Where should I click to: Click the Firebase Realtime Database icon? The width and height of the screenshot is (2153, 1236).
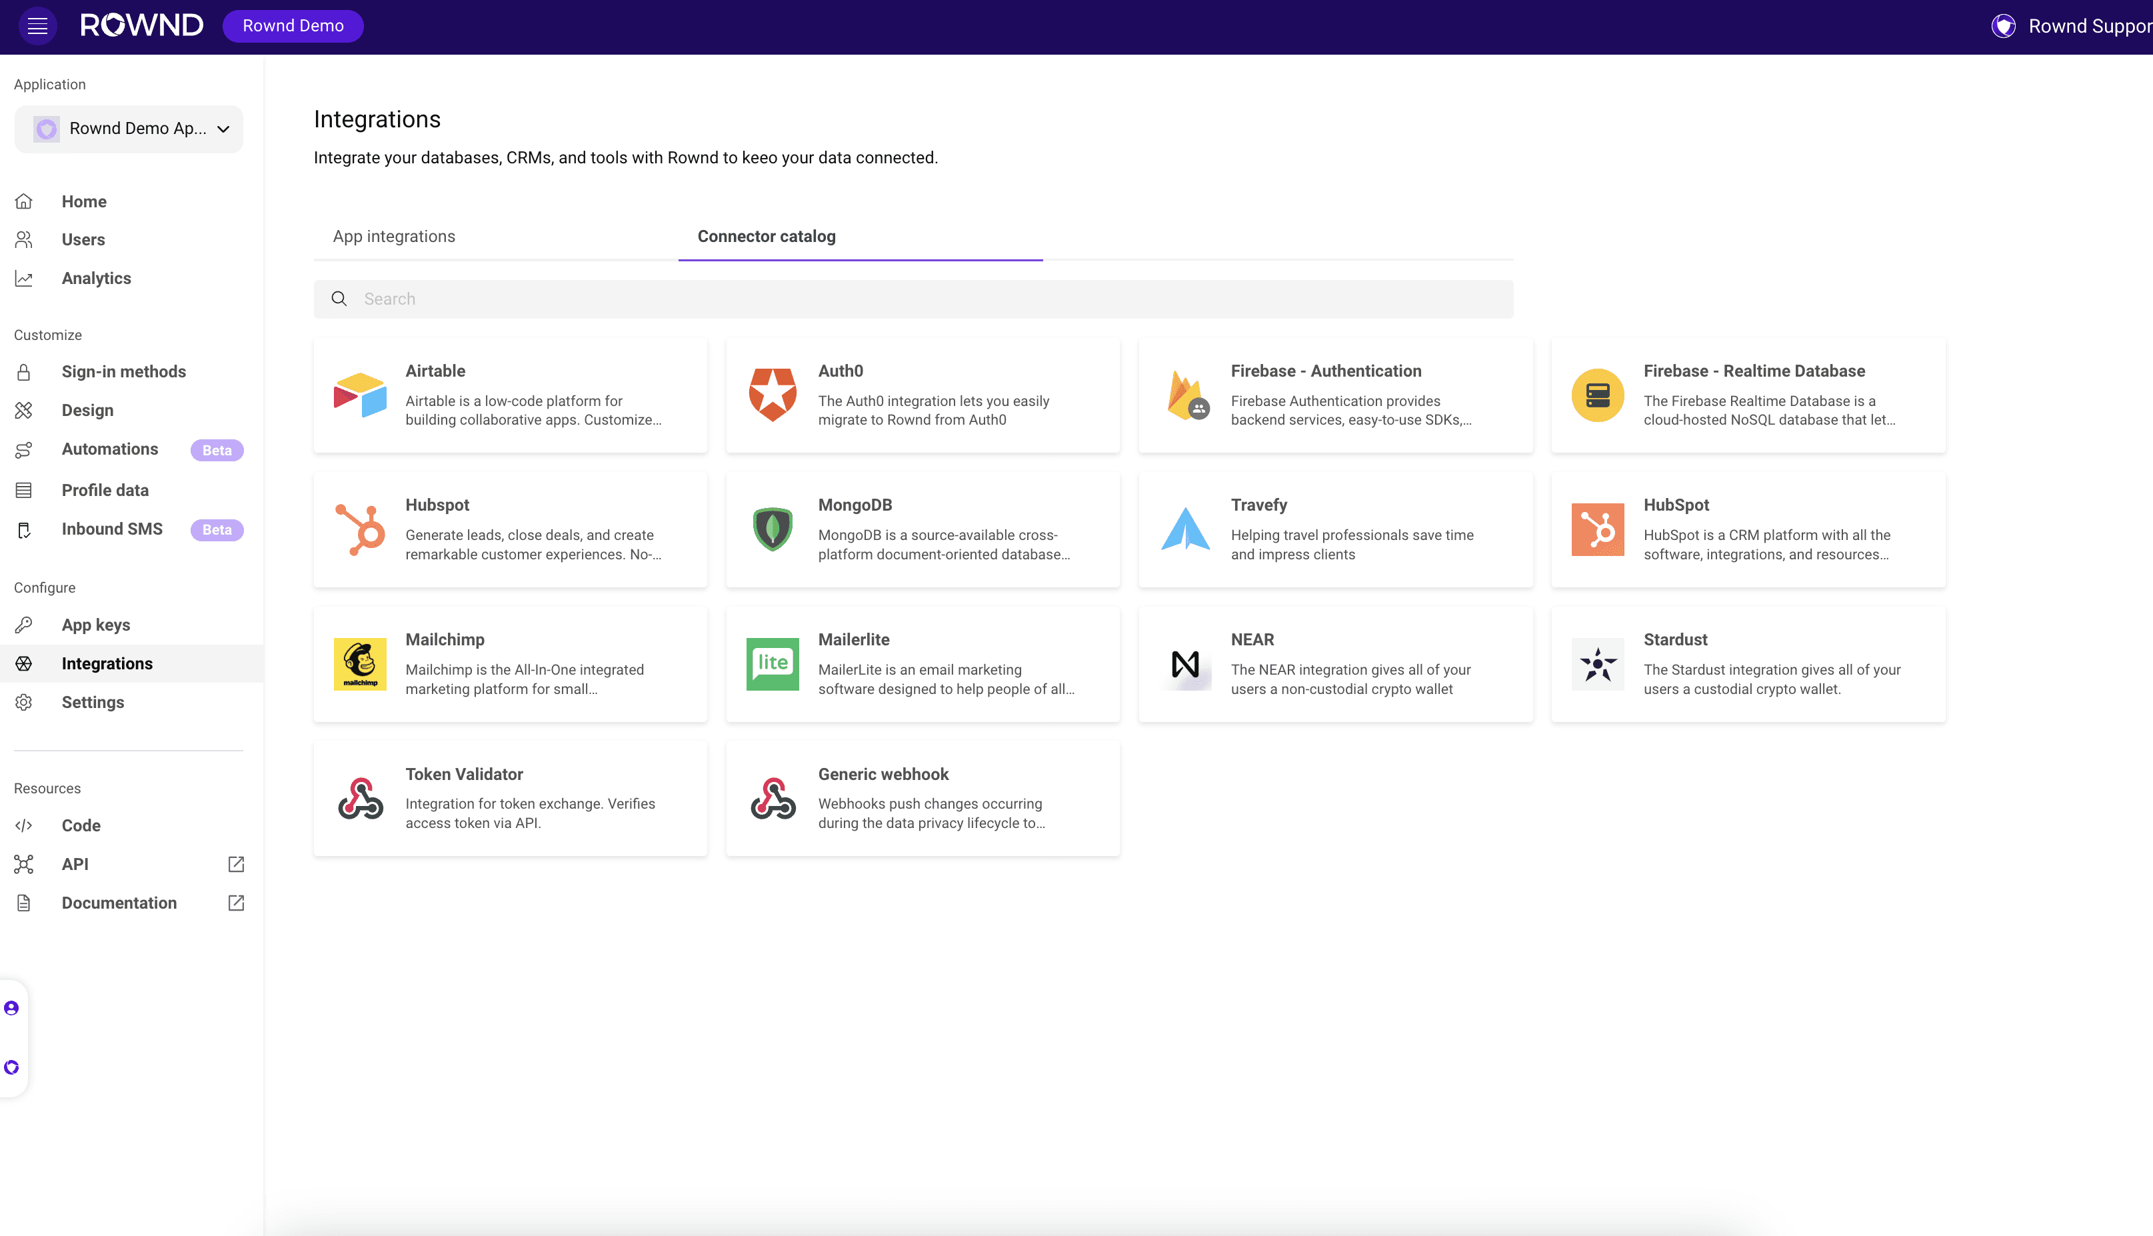1597,395
